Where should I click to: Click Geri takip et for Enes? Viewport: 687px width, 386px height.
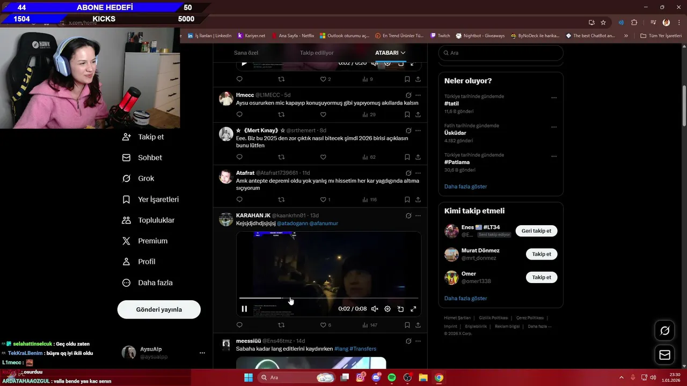pyautogui.click(x=537, y=231)
